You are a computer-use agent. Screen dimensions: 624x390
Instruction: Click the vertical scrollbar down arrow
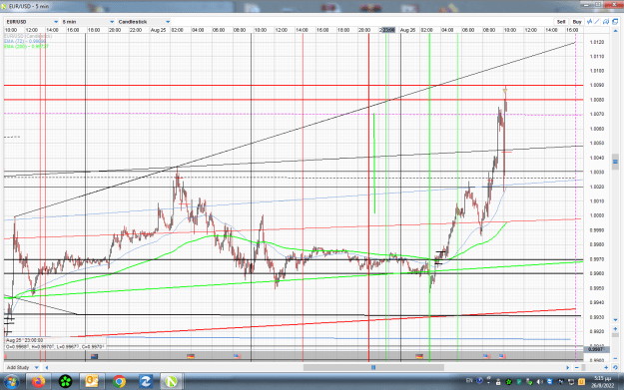615,319
